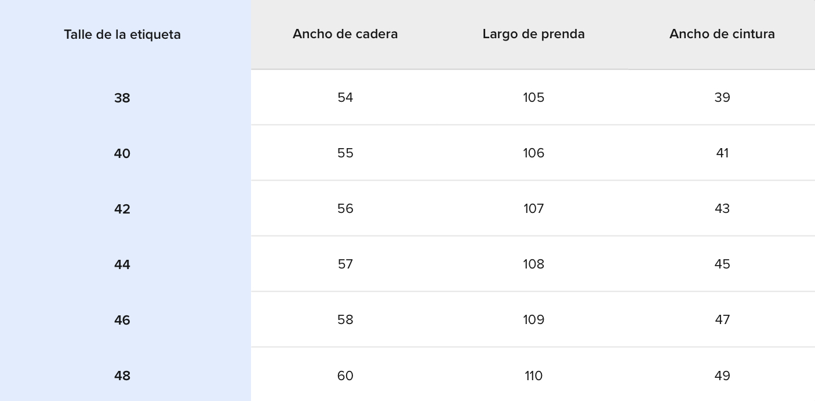Select garment length value 110

tap(533, 376)
